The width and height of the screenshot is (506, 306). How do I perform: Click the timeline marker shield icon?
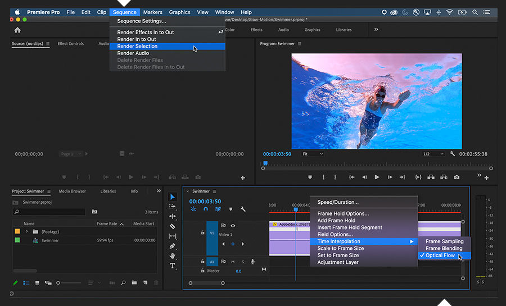(x=231, y=209)
